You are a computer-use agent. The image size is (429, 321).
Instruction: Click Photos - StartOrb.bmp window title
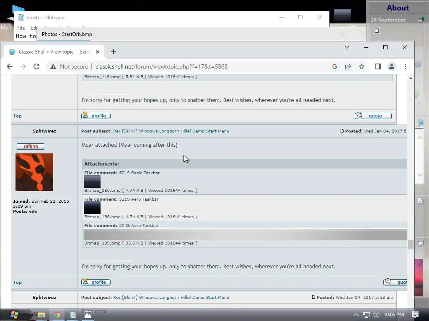pyautogui.click(x=67, y=34)
